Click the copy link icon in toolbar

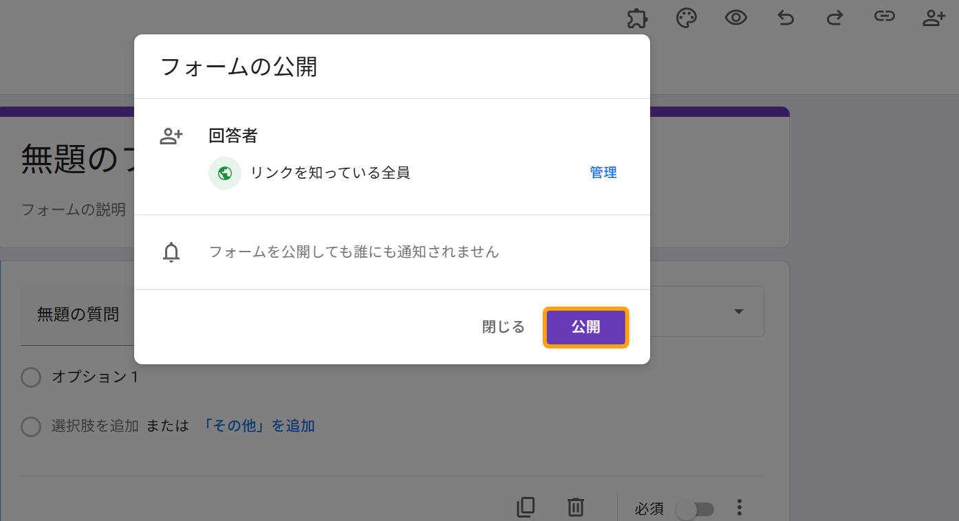pyautogui.click(x=884, y=17)
